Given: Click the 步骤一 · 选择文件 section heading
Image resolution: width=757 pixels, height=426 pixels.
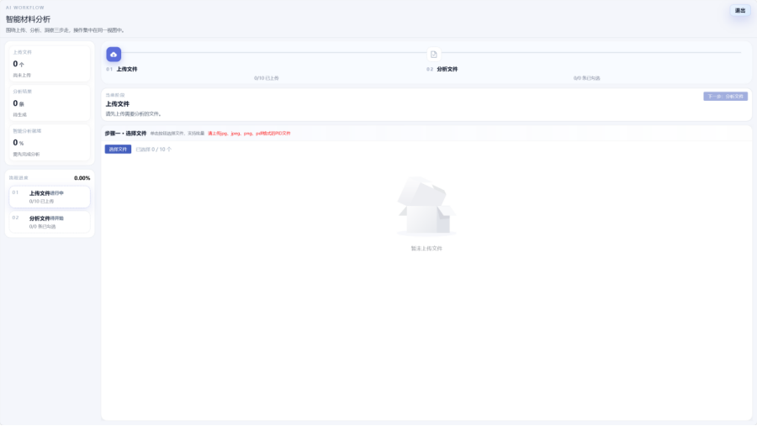Looking at the screenshot, I should [x=125, y=134].
